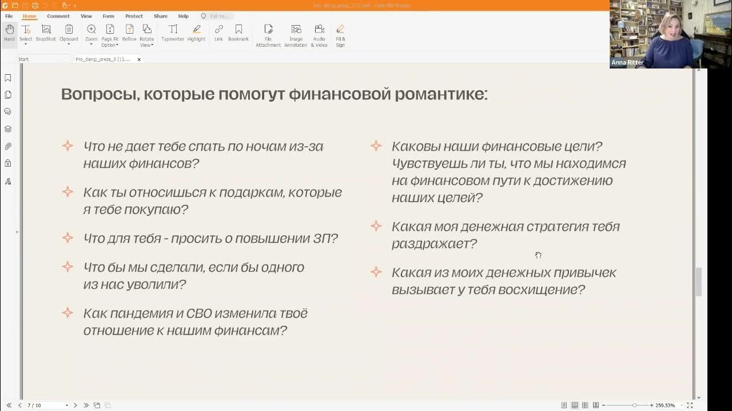Switch to continuous page view mode
This screenshot has width=732, height=411.
pyautogui.click(x=575, y=405)
